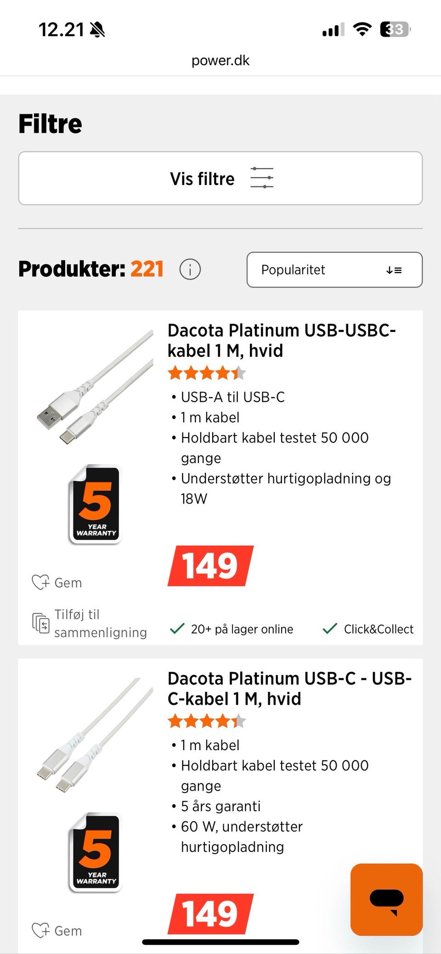
Task: Click the product count info icon
Action: [x=190, y=269]
